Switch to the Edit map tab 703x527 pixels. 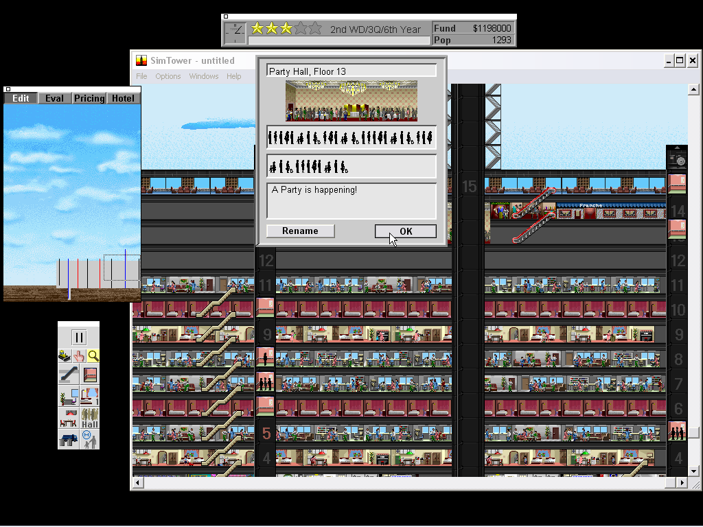coord(21,98)
